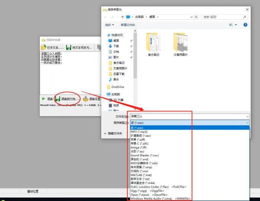Close the save sound dialog
Viewport: 260px width, 201px height.
point(247,10)
